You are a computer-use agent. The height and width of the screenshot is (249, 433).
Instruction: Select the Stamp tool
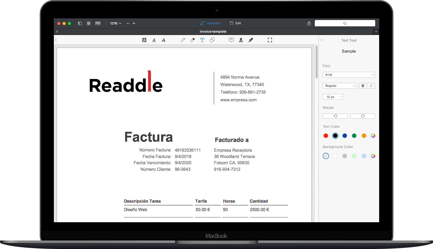[x=241, y=40]
